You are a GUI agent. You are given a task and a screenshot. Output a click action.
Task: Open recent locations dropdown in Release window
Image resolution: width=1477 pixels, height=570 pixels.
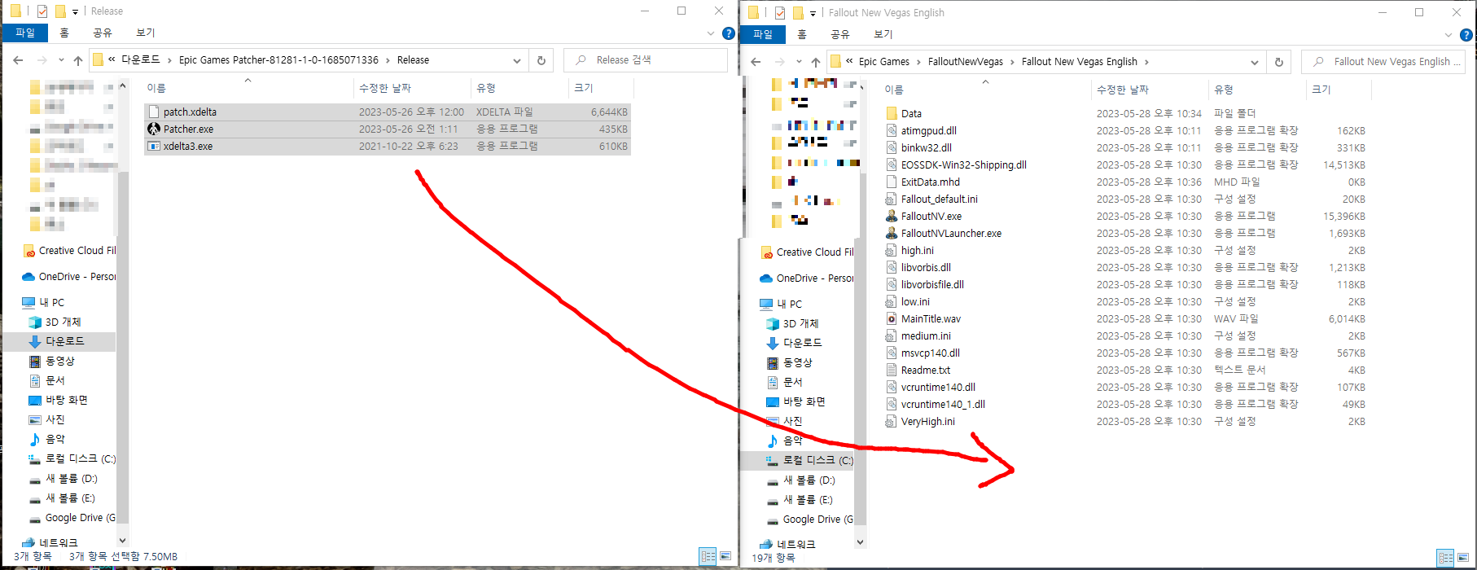click(x=61, y=60)
